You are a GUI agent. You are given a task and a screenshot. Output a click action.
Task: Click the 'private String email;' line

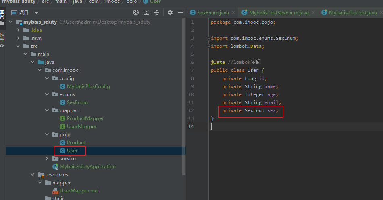[x=252, y=102]
